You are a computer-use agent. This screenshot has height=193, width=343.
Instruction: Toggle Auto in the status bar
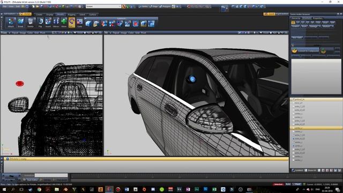(288, 184)
